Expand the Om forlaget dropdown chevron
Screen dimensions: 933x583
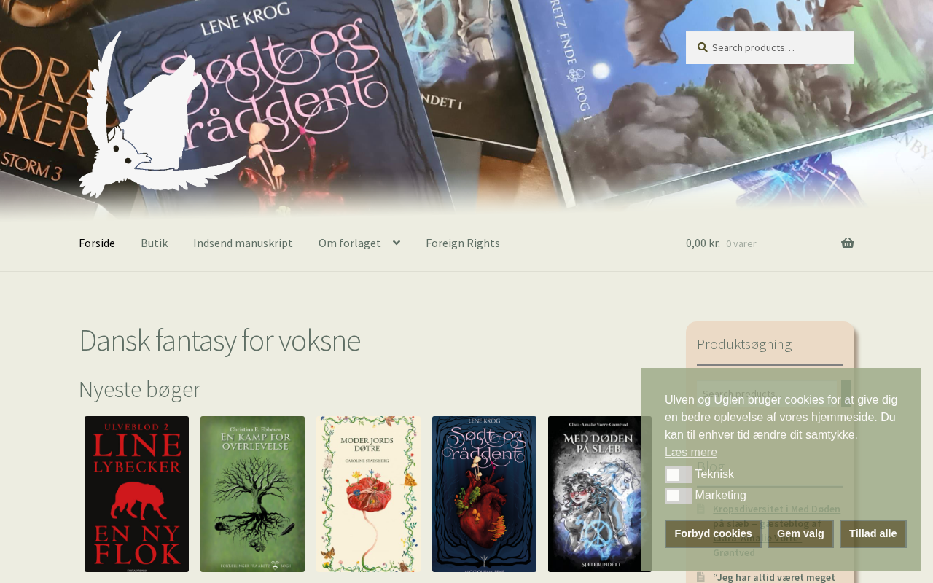pyautogui.click(x=396, y=243)
